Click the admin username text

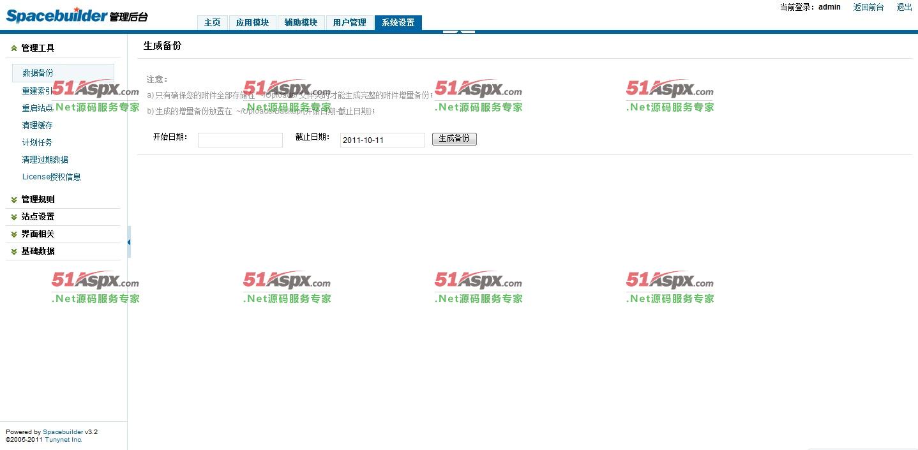click(x=829, y=8)
